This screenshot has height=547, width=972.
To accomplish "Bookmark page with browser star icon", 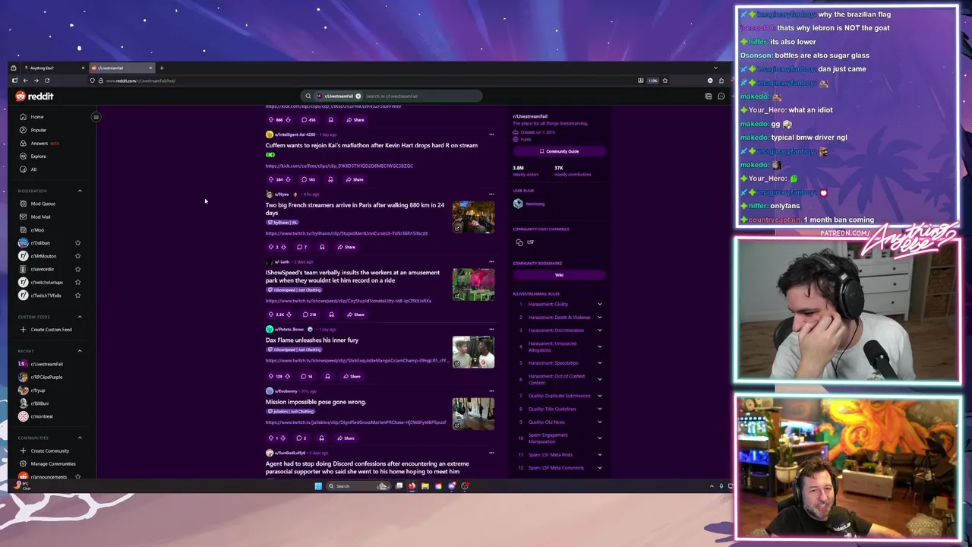I will pyautogui.click(x=664, y=81).
